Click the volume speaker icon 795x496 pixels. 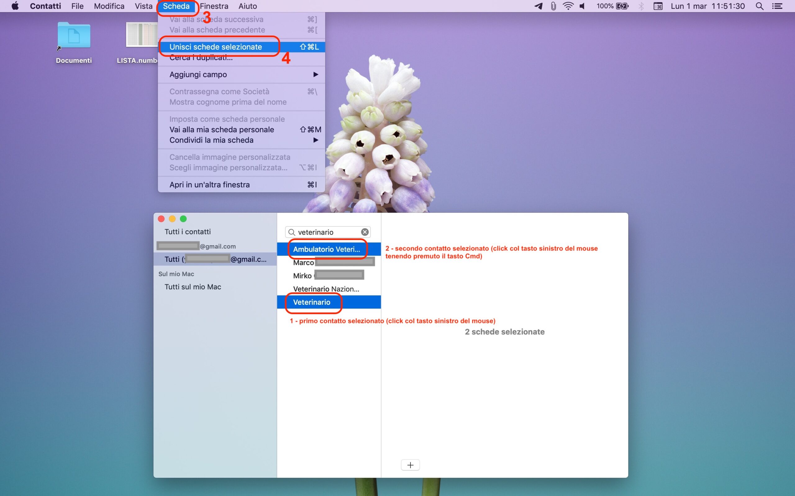(582, 6)
